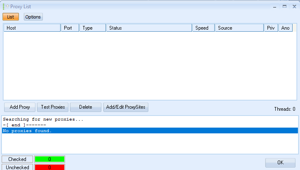Sort by the Speed column header
The image size is (300, 170).
pos(204,28)
